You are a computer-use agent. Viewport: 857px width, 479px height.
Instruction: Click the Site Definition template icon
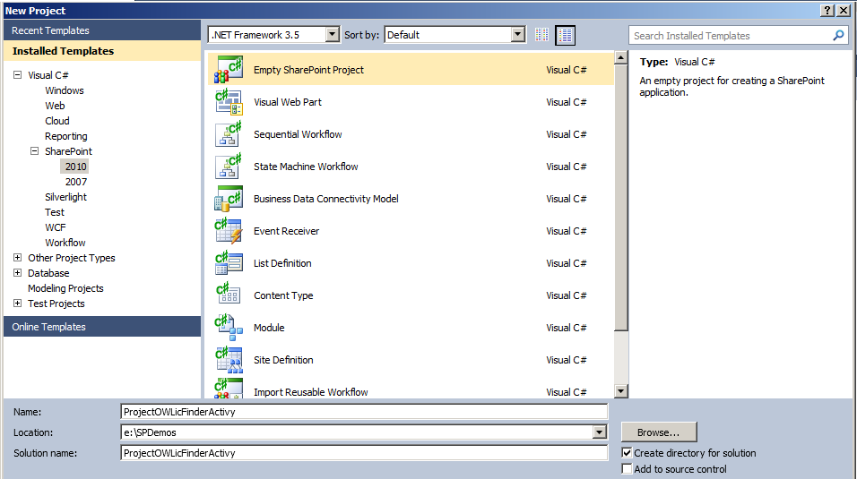(229, 359)
